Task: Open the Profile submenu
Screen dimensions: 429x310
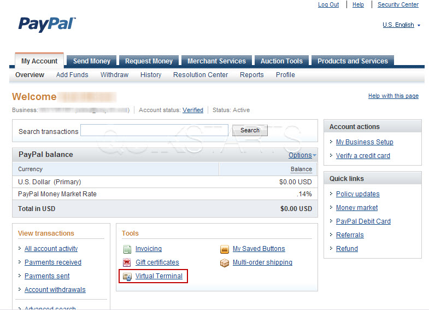Action: (285, 75)
